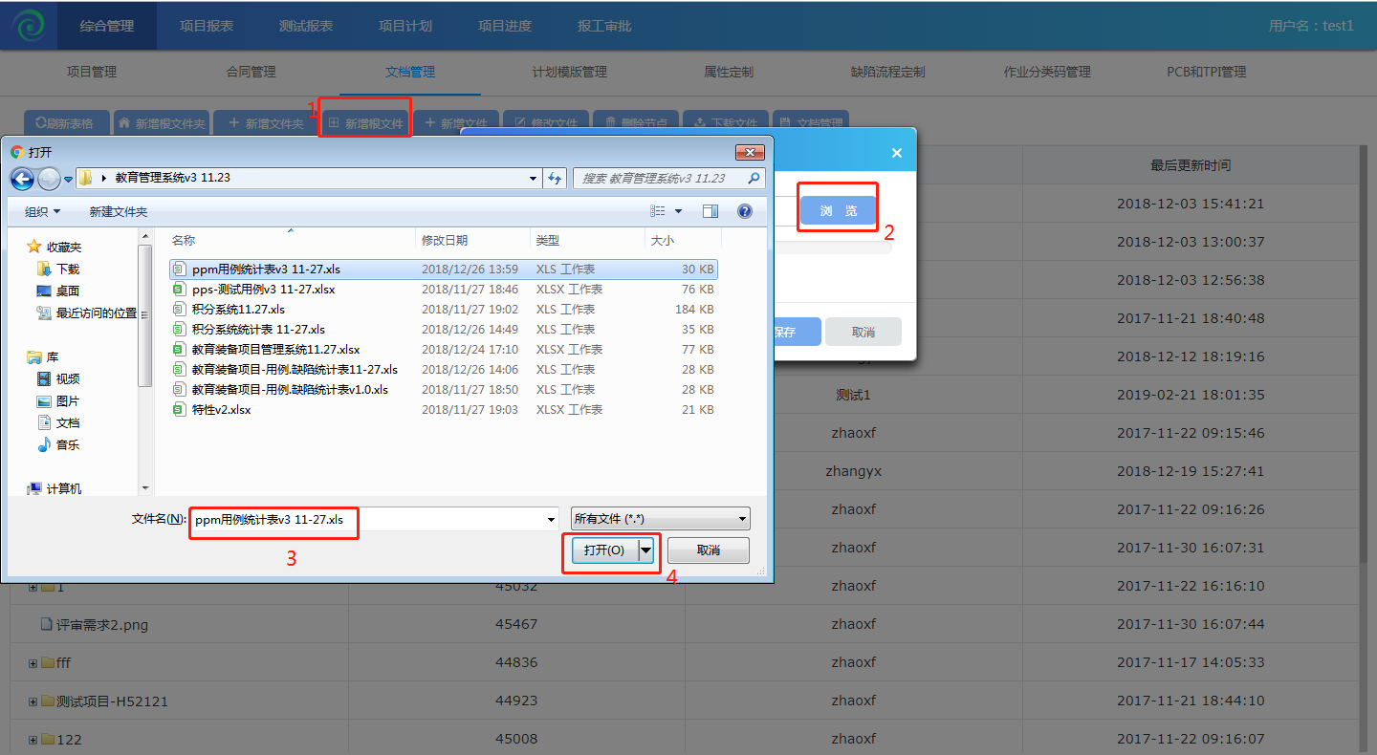The image size is (1377, 755).
Task: Click the back arrow in file dialog
Action: [23, 179]
